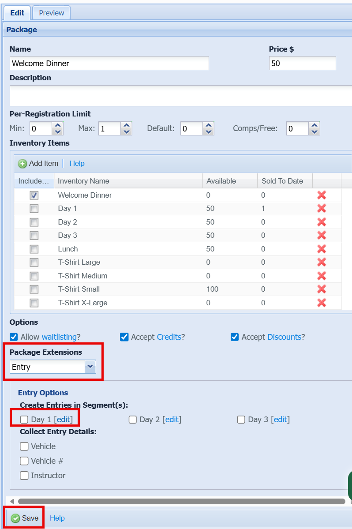Viewport: 352px width, 529px height.
Task: Click the green checkmark Save icon
Action: pyautogui.click(x=15, y=518)
